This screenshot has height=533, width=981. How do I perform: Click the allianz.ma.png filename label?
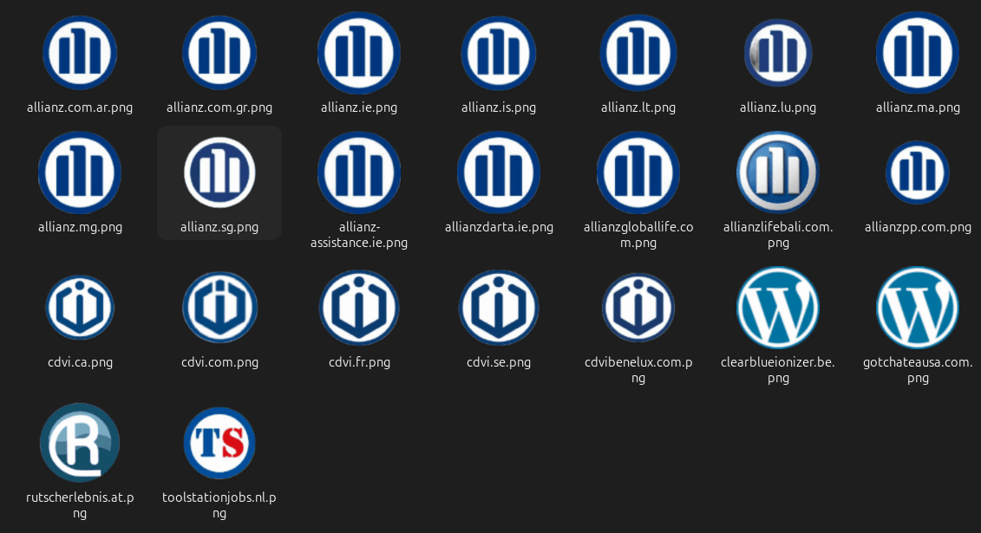[x=918, y=107]
